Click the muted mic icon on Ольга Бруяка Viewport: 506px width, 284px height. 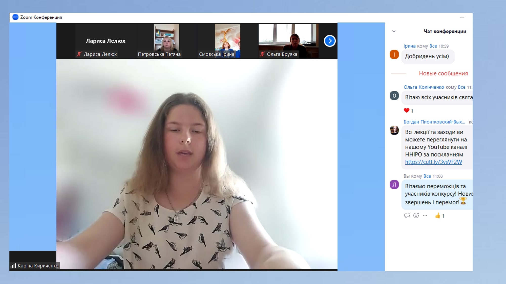click(x=262, y=54)
